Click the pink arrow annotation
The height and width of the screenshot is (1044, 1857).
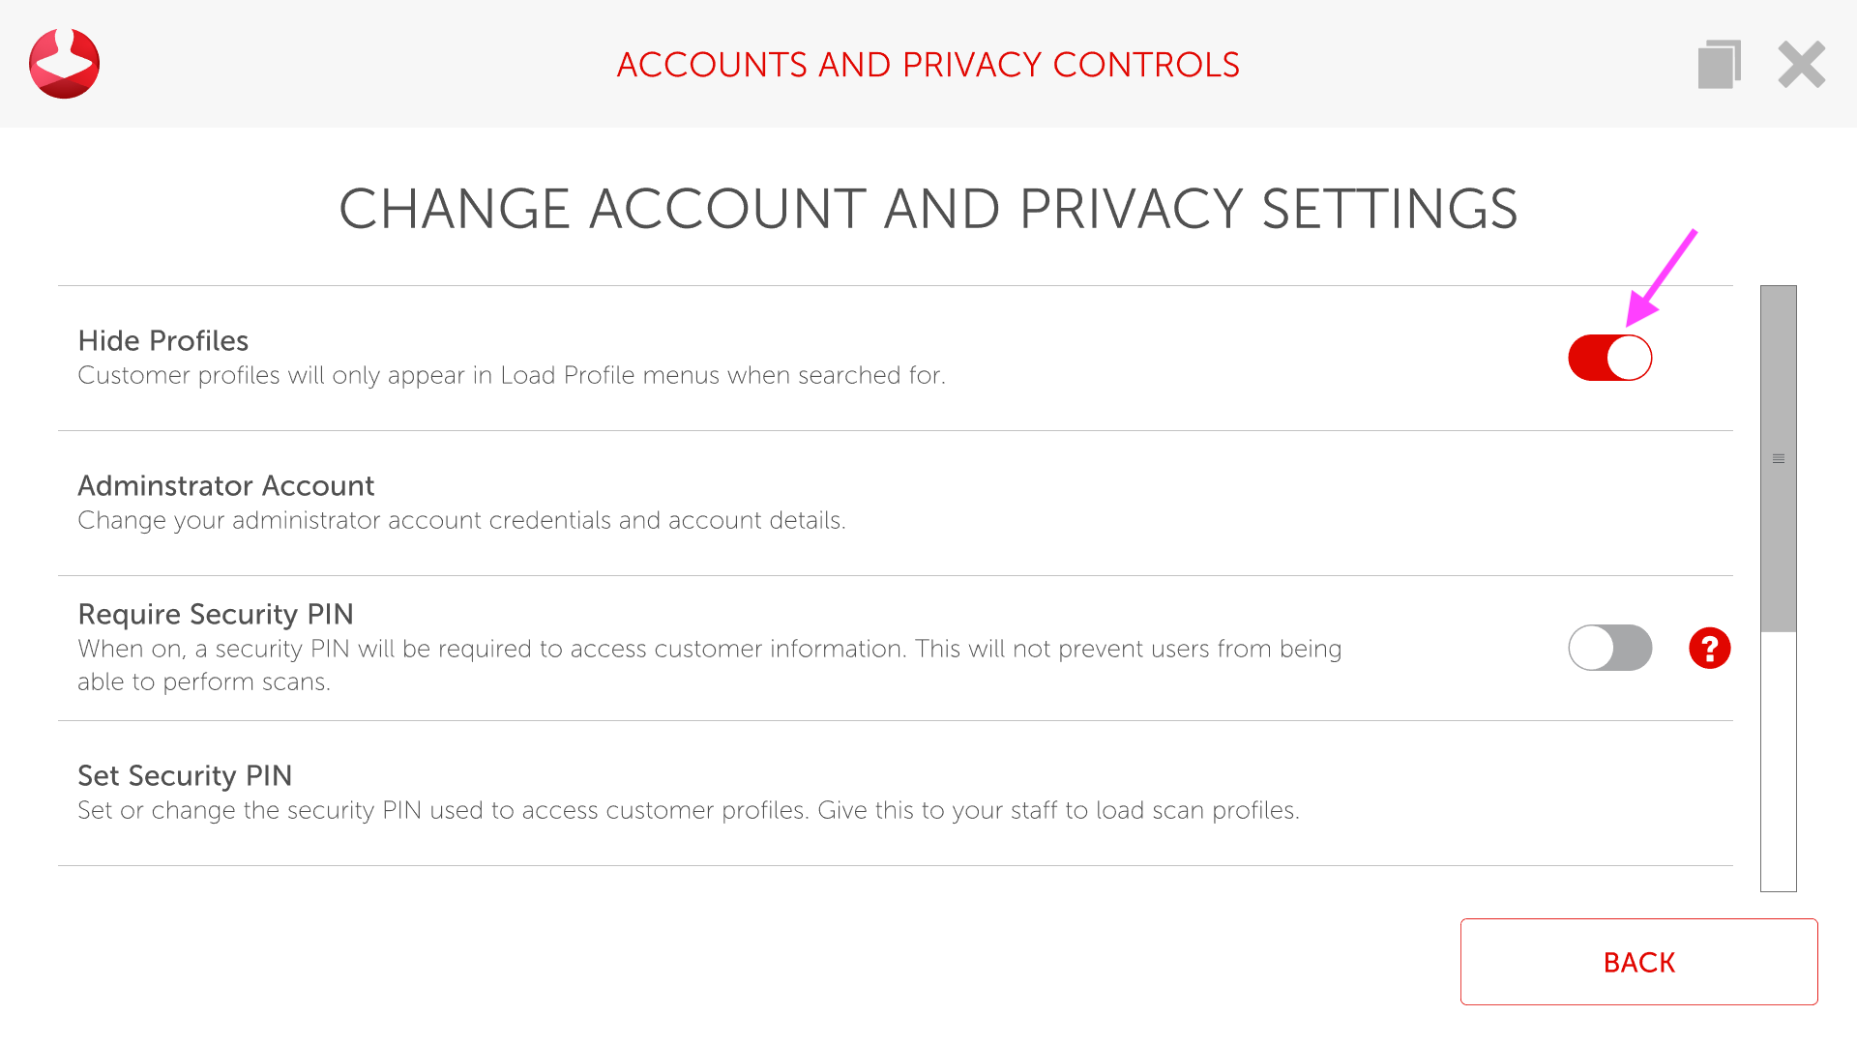(1663, 275)
